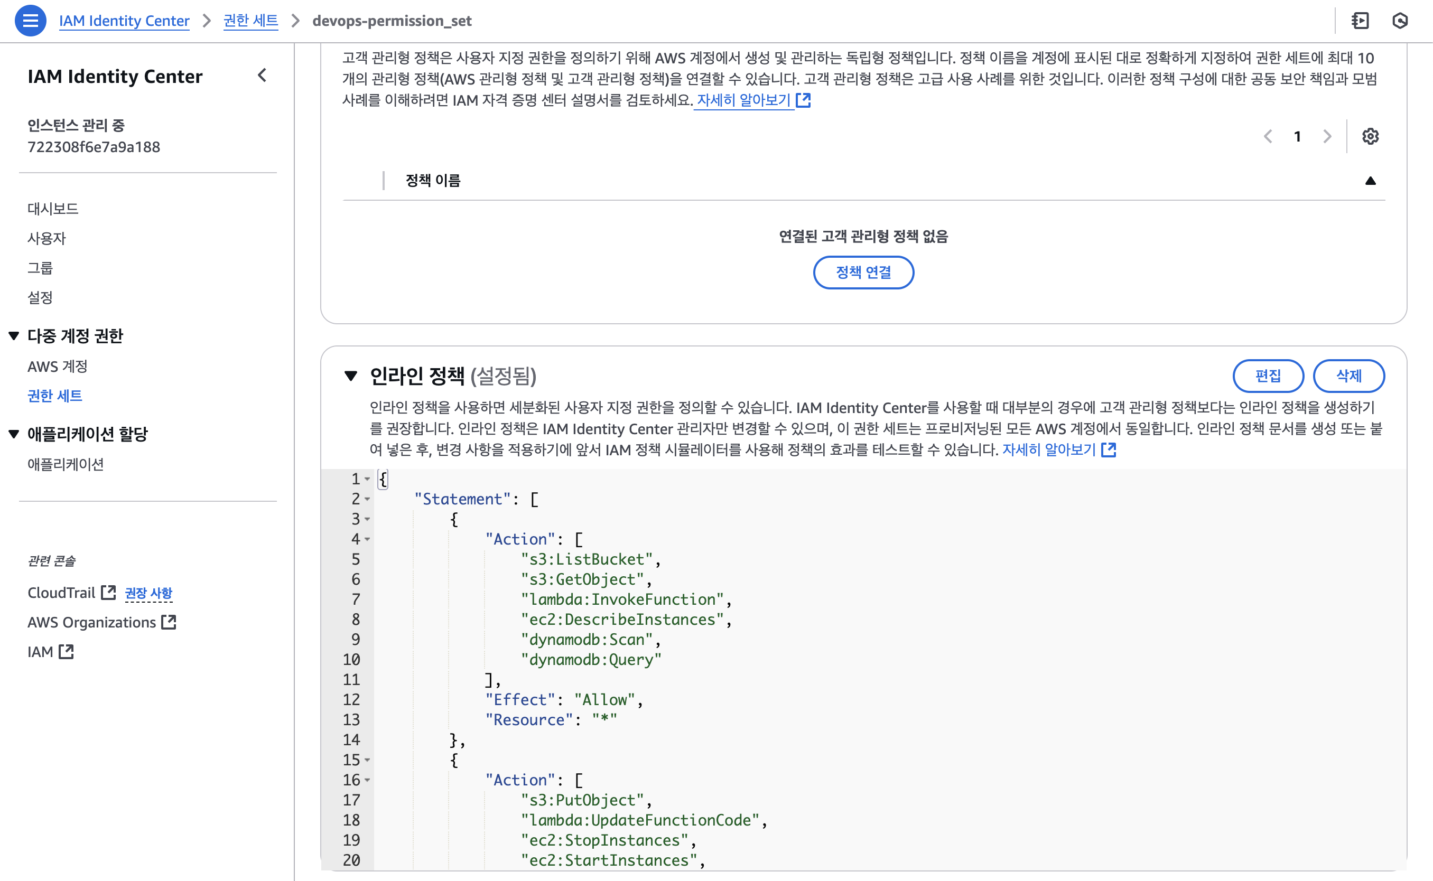The image size is (1433, 881).
Task: Click "s3:GetObject" code line
Action: [x=587, y=580]
